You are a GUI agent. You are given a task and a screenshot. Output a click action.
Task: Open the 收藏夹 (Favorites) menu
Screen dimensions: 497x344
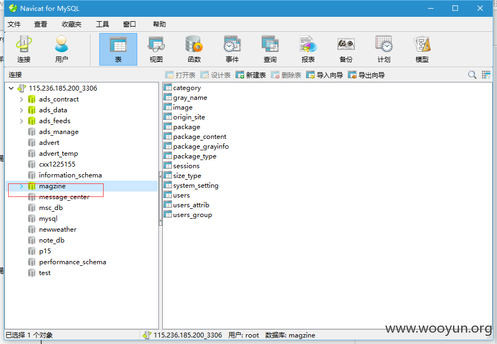[72, 24]
